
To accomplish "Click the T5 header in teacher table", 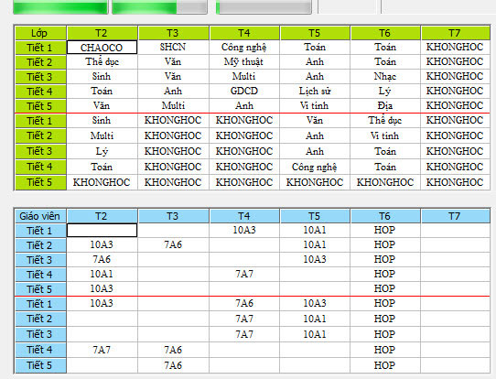I will pos(315,216).
